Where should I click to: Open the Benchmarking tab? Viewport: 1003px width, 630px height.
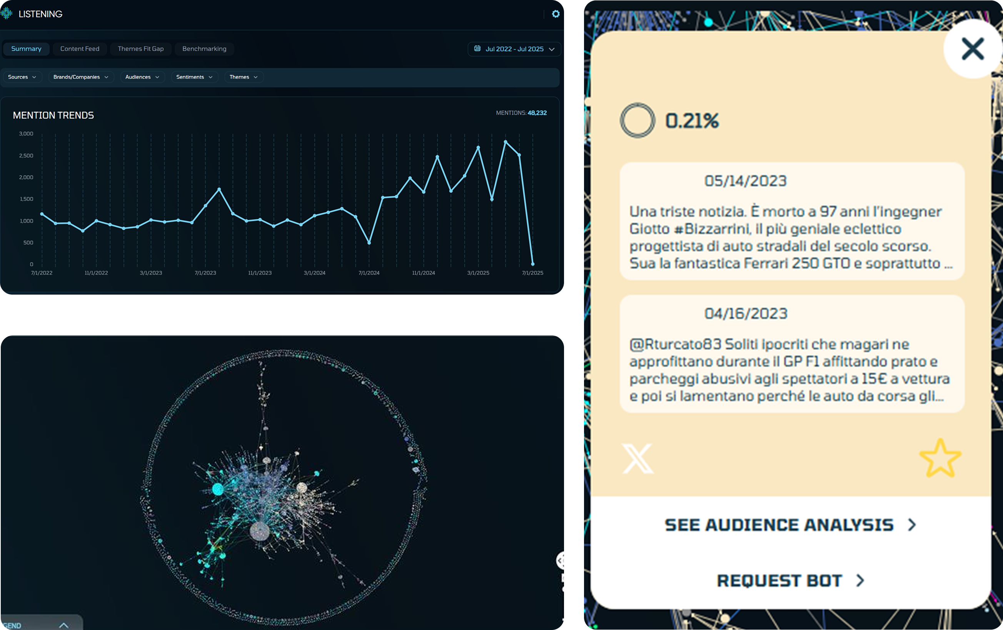[204, 49]
